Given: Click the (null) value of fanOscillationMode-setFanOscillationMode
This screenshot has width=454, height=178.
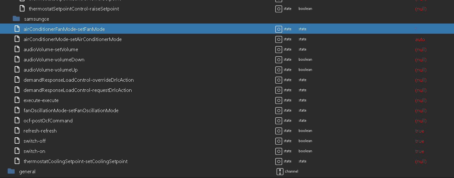Looking at the screenshot, I should point(421,111).
